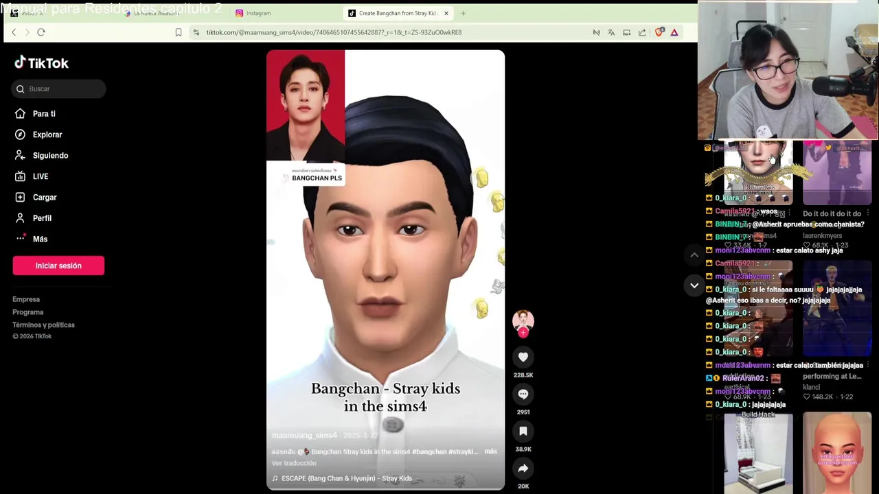
Task: Open a new browser tab
Action: click(463, 13)
